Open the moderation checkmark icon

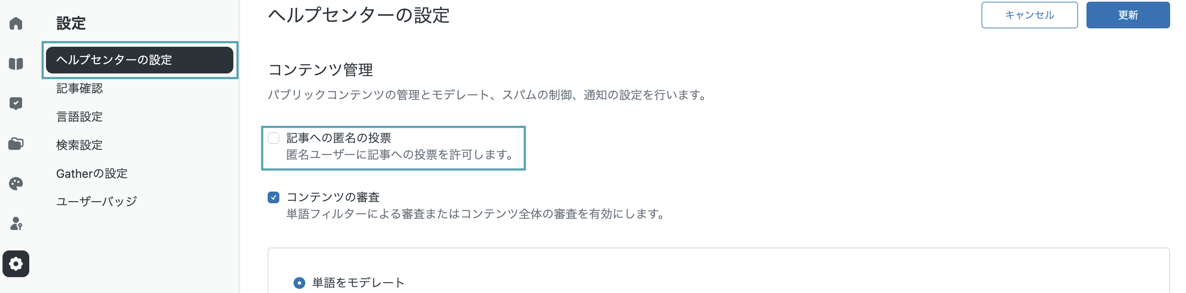click(15, 104)
